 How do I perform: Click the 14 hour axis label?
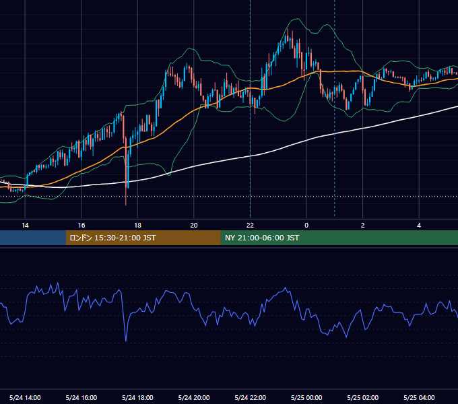point(25,226)
